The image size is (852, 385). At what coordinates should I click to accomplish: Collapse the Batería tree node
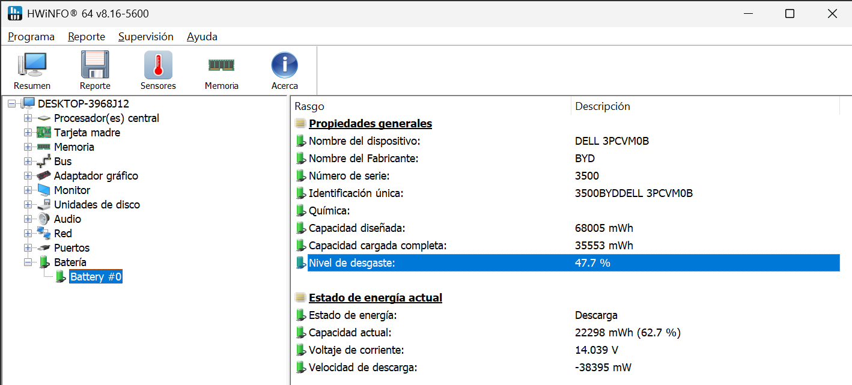point(28,262)
